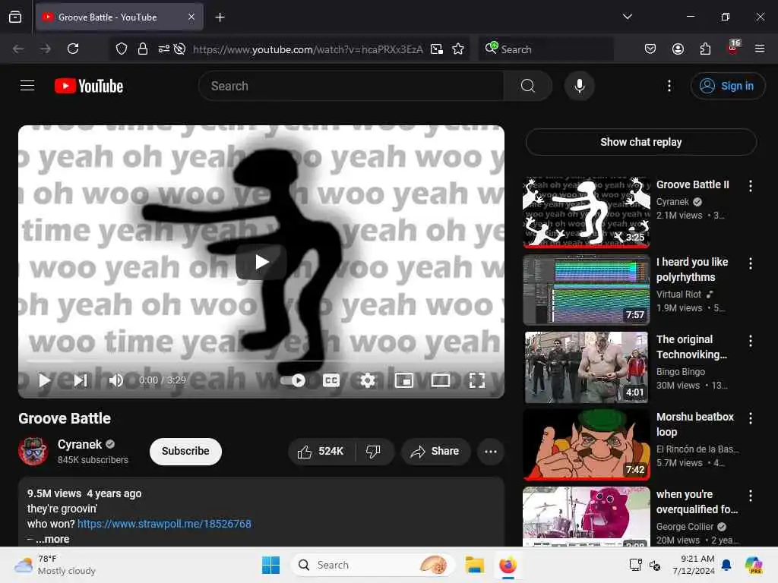Toggle theater mode view

click(440, 380)
